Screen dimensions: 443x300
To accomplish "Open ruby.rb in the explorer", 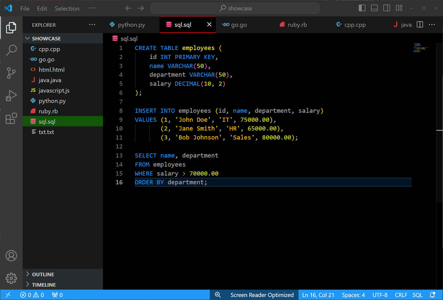I will point(63,111).
